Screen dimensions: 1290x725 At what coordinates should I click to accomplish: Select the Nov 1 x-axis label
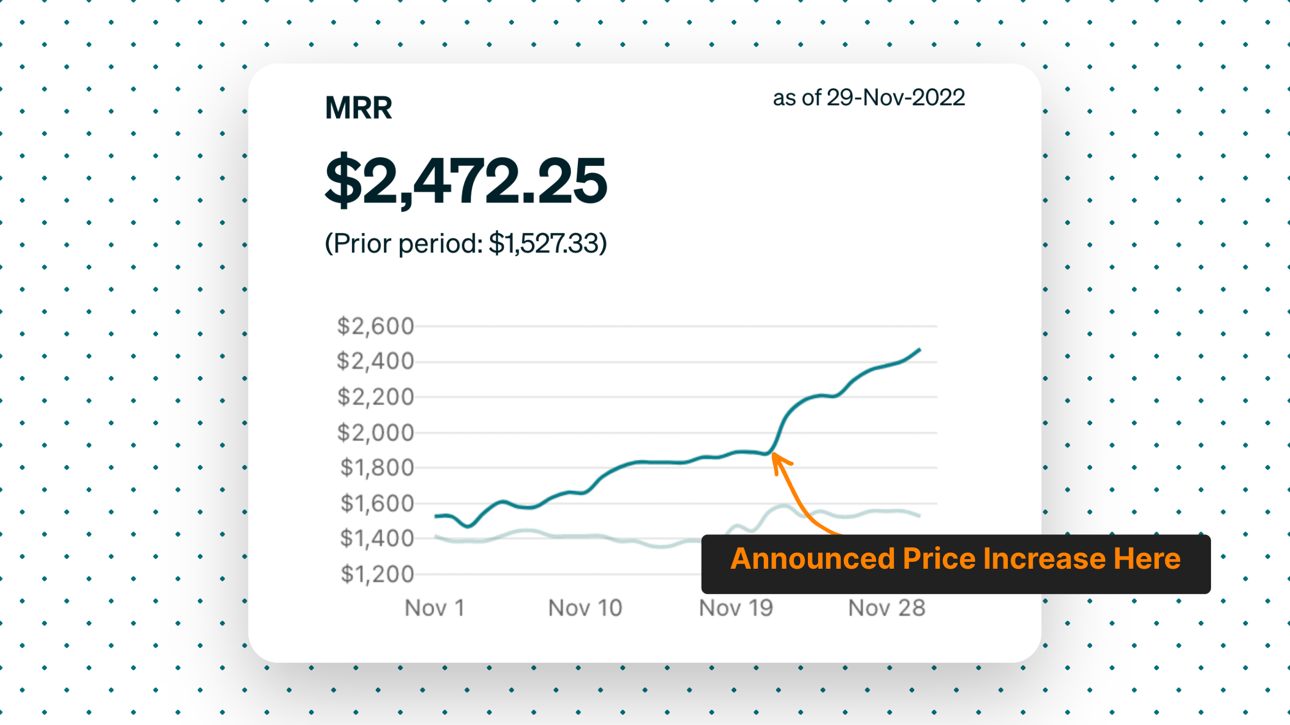[434, 608]
